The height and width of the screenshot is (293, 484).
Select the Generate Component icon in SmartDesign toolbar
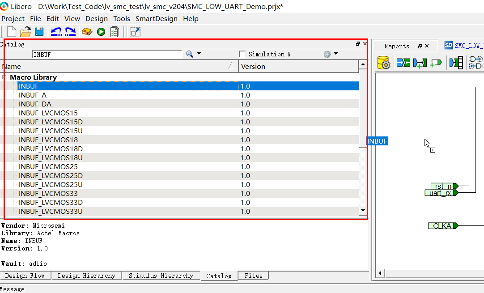click(383, 63)
